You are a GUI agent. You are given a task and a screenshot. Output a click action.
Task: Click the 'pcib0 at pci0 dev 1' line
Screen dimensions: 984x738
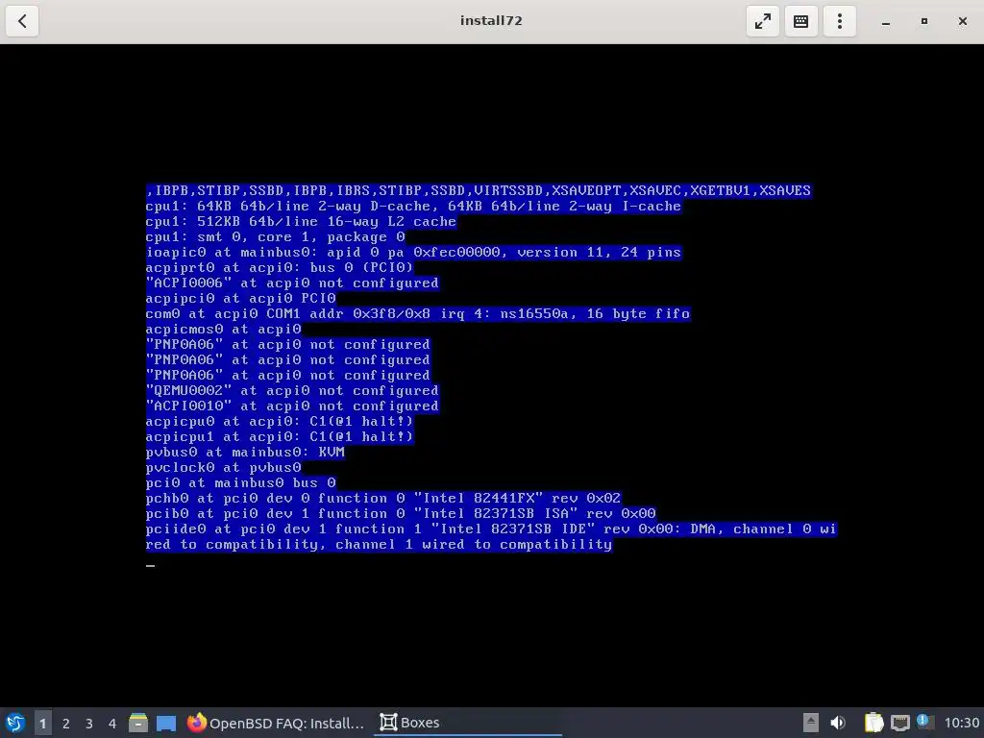pos(401,513)
